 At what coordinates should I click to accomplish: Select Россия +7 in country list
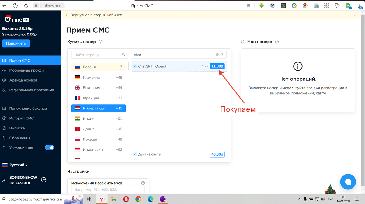pyautogui.click(x=99, y=67)
